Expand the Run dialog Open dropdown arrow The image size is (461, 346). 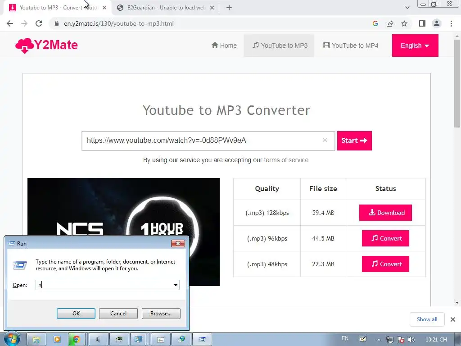point(176,285)
